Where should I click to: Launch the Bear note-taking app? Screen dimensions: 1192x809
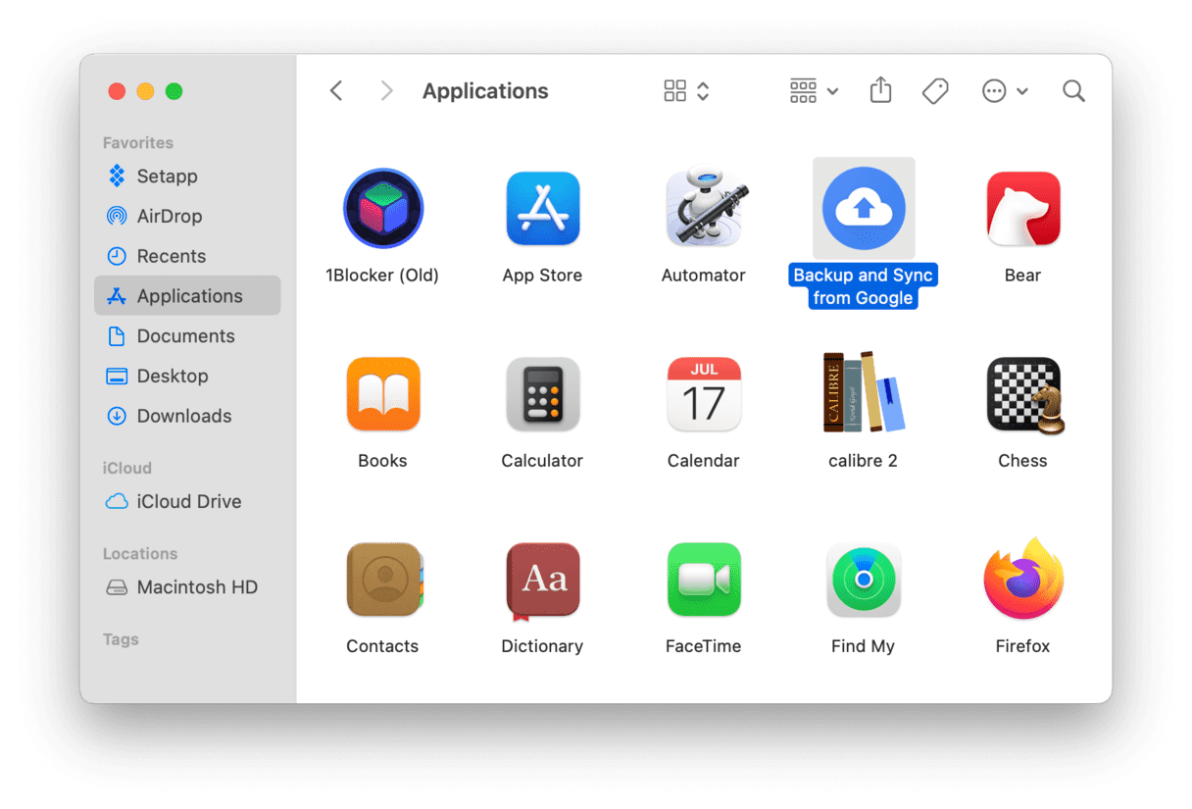(1022, 208)
